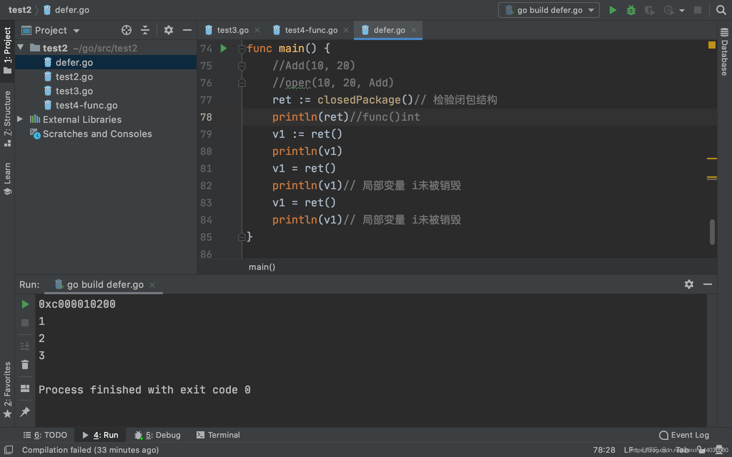Click the stop button in top toolbar
This screenshot has height=457, width=732.
click(x=697, y=10)
